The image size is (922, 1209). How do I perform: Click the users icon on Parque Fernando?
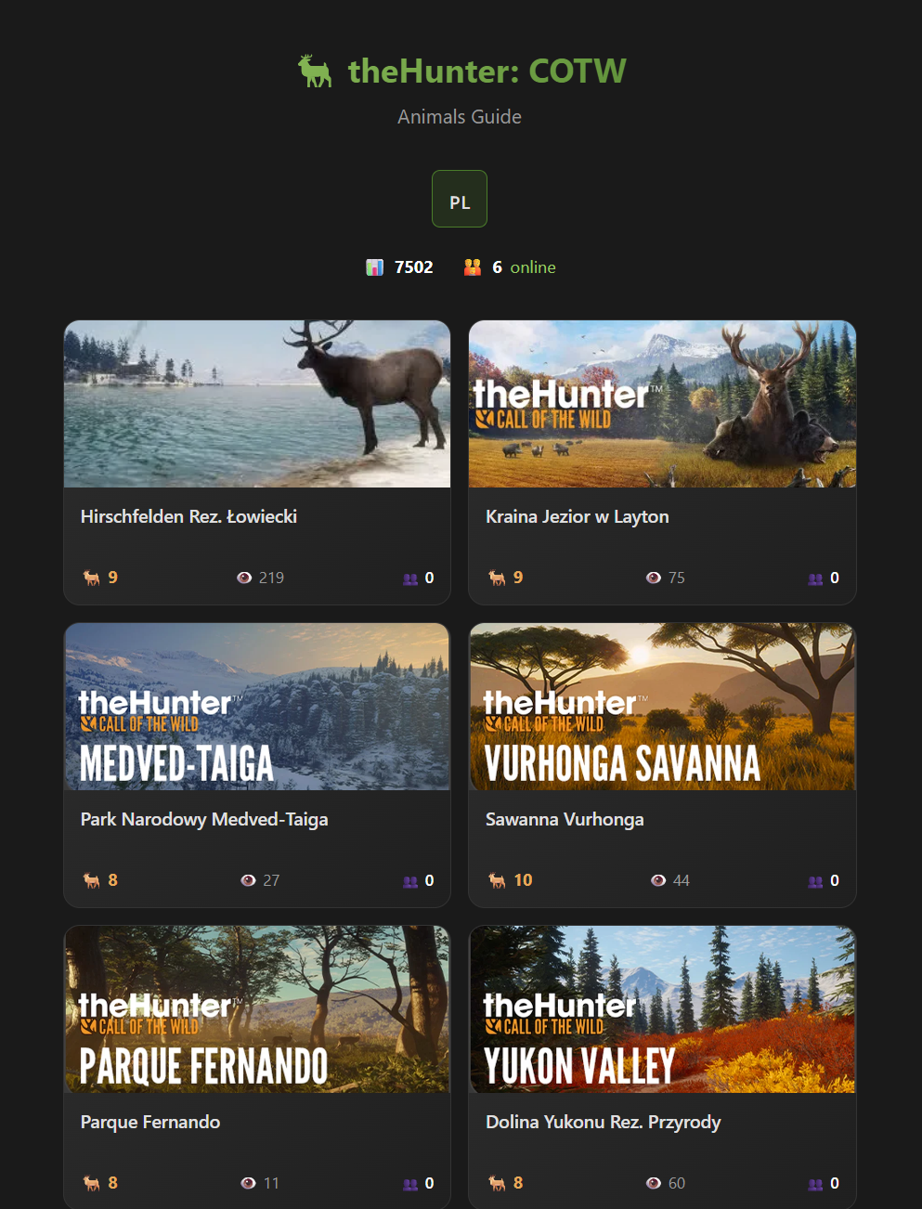(x=410, y=1184)
